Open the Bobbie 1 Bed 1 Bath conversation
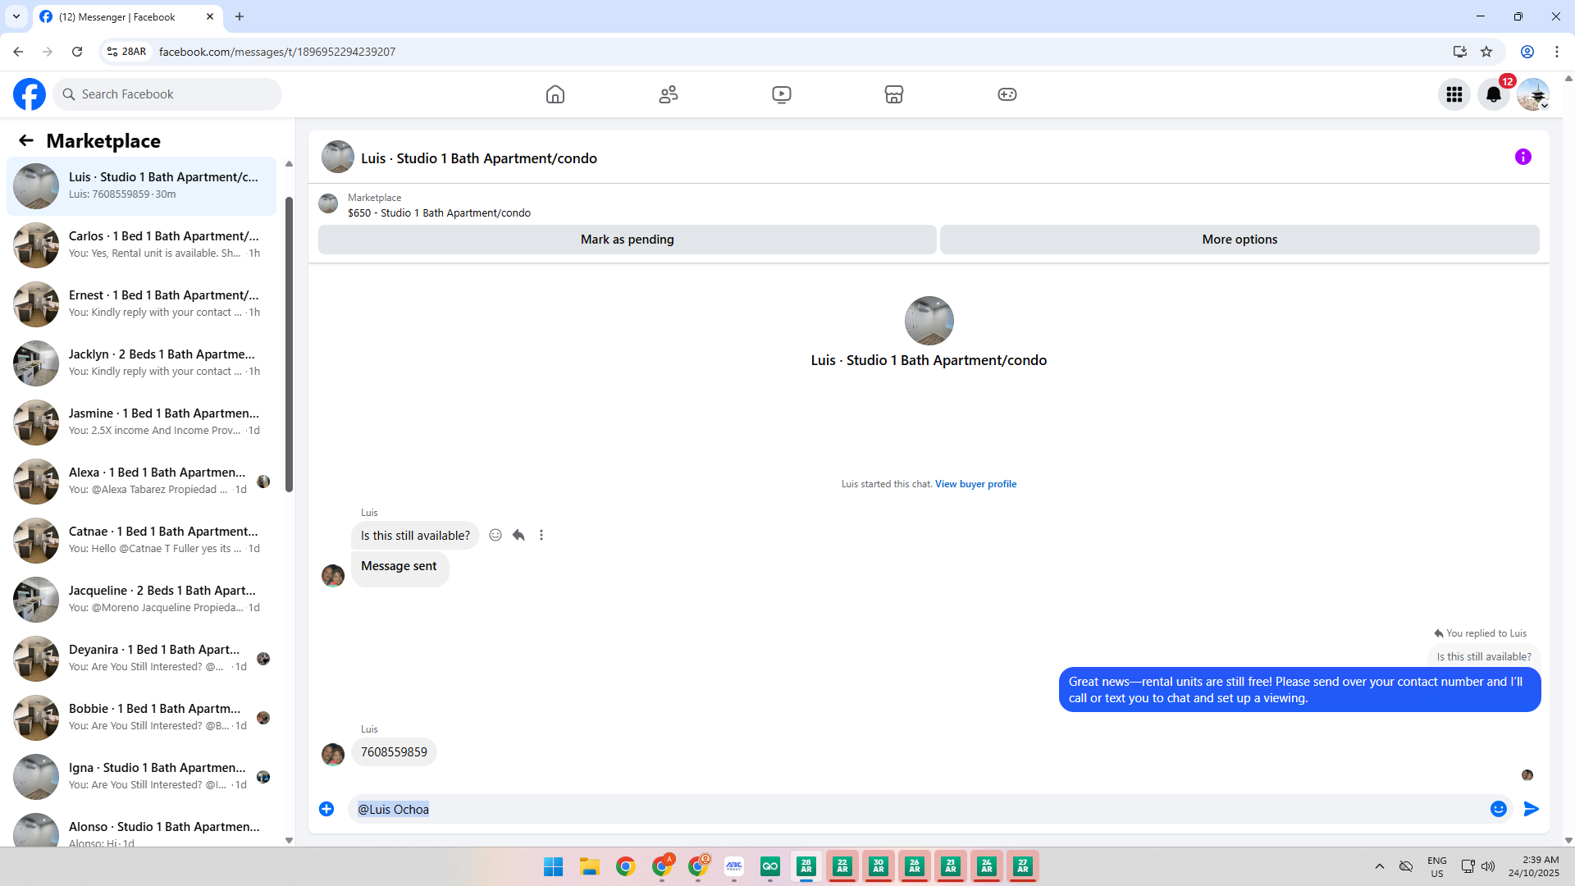This screenshot has width=1575, height=886. pyautogui.click(x=142, y=718)
